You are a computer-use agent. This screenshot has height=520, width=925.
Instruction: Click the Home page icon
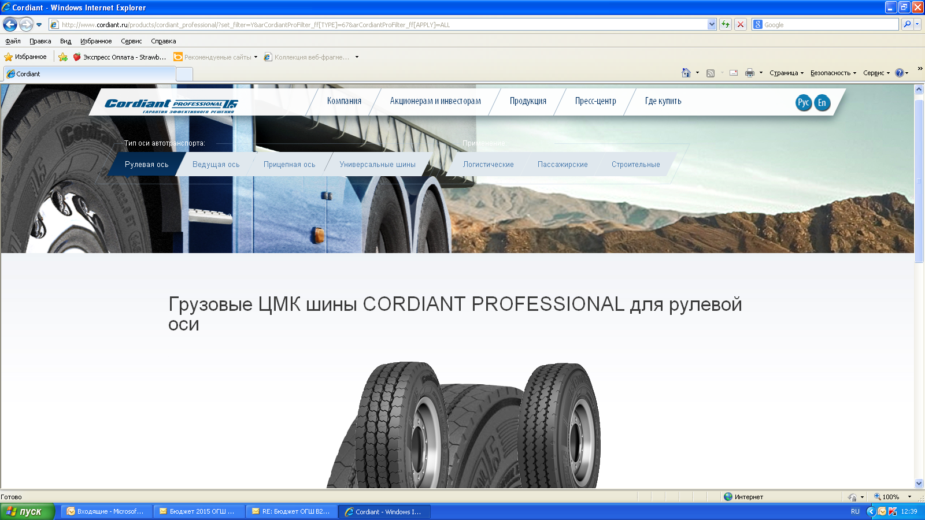(686, 73)
